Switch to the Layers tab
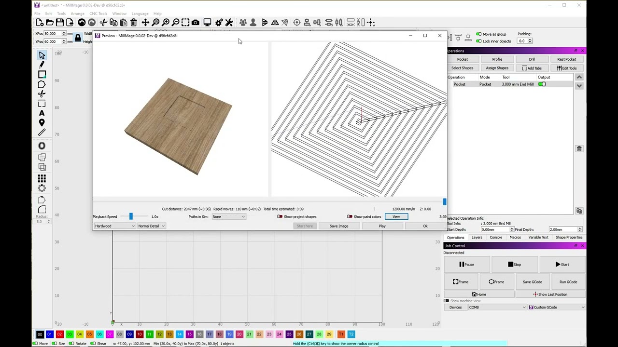The image size is (618, 347). (x=477, y=238)
